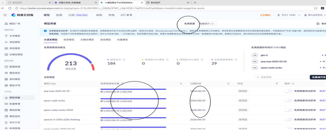Select the 大语言模型 tab
This screenshot has width=326, height=133.
pos(51,40)
